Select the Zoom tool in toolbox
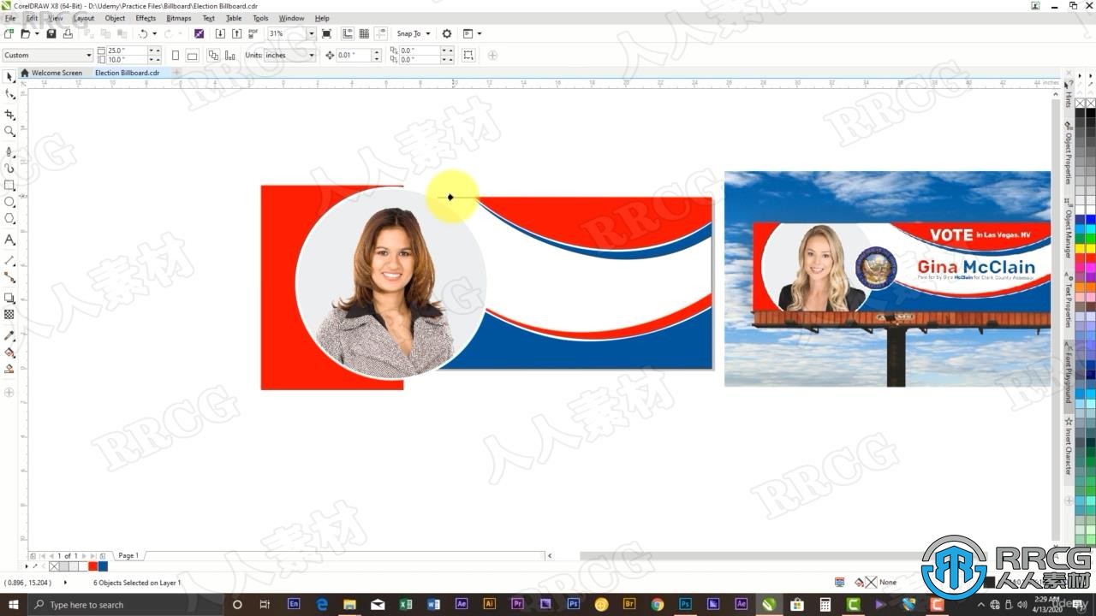Image resolution: width=1096 pixels, height=616 pixels. [9, 131]
